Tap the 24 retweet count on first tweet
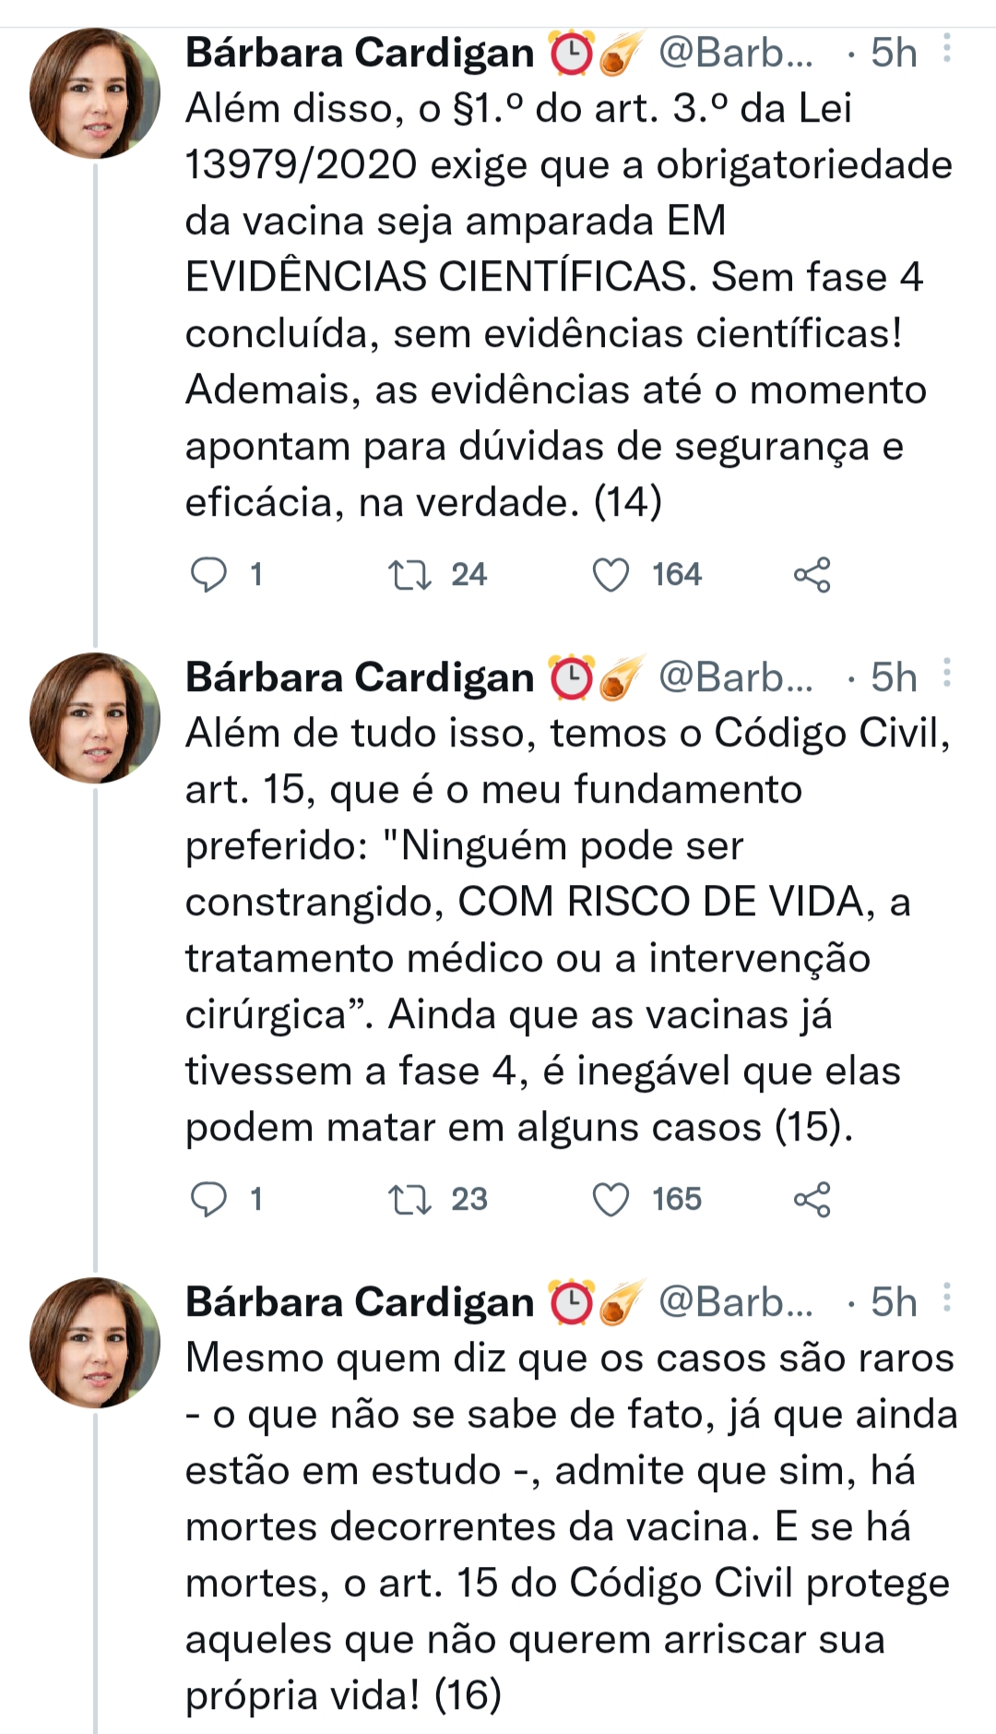 pyautogui.click(x=468, y=574)
